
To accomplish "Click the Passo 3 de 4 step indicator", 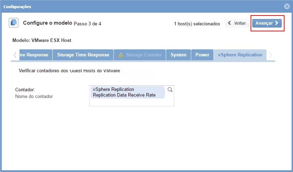I will tap(87, 24).
